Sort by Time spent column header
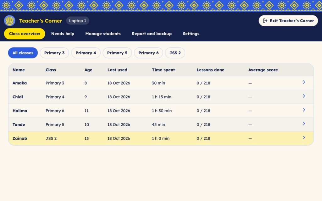Screen dimensions: 322x201 pos(163,70)
